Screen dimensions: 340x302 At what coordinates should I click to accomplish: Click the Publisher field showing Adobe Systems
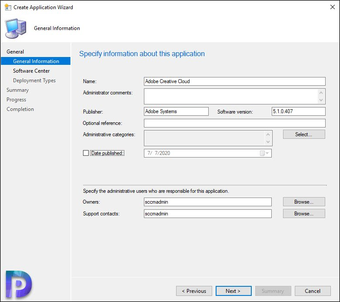point(176,111)
